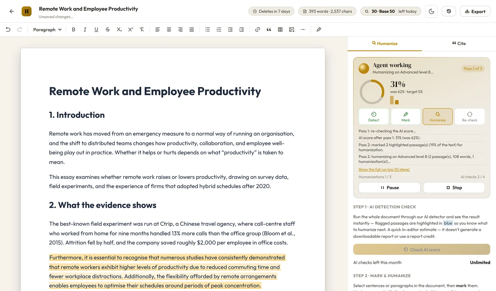The height and width of the screenshot is (291, 496).
Task: Increase the indent
Action: (242, 29)
